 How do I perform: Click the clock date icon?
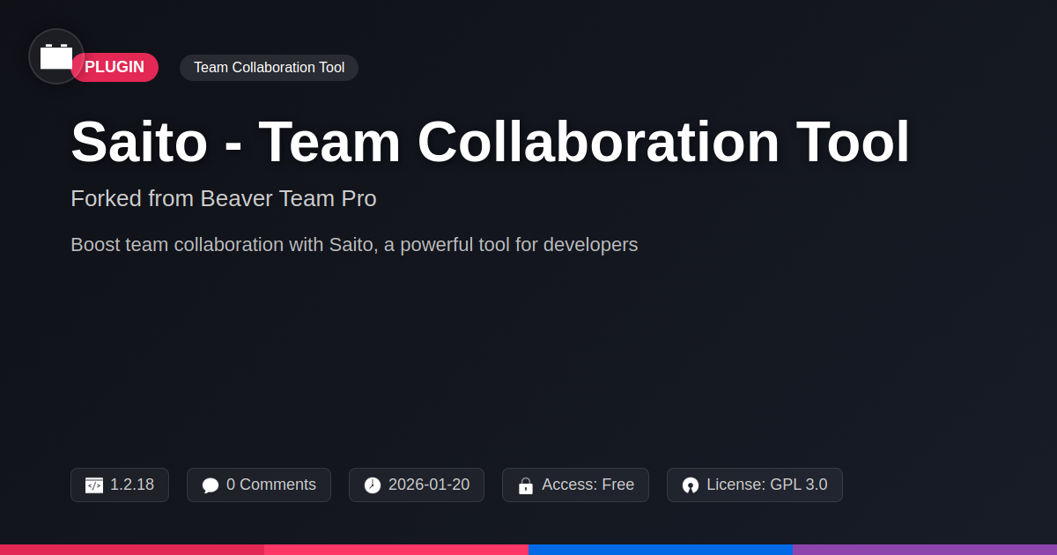[x=373, y=485]
